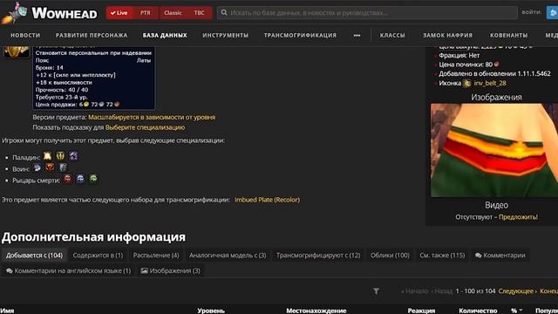
Task: Switch to the TBC database version
Action: point(200,13)
